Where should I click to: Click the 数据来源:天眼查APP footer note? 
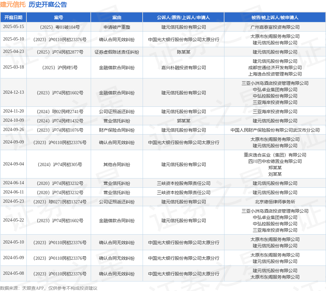click(49, 288)
